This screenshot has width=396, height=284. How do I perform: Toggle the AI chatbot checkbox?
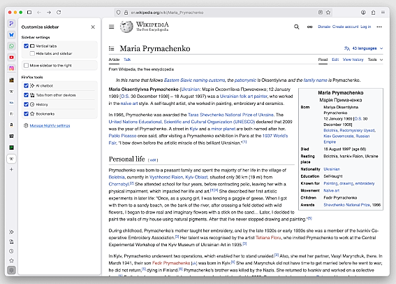(26, 85)
